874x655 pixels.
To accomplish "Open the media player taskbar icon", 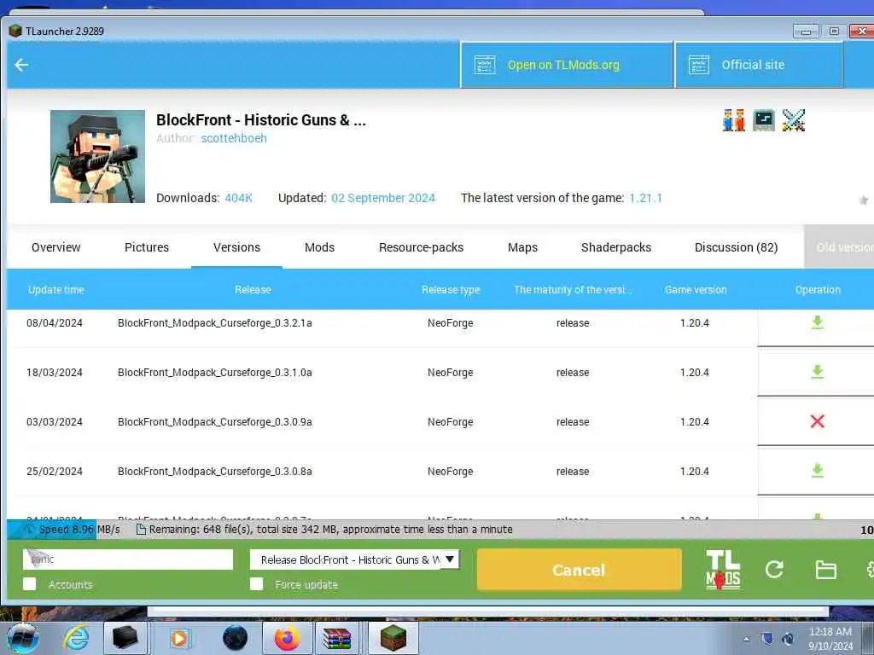I will coord(180,638).
